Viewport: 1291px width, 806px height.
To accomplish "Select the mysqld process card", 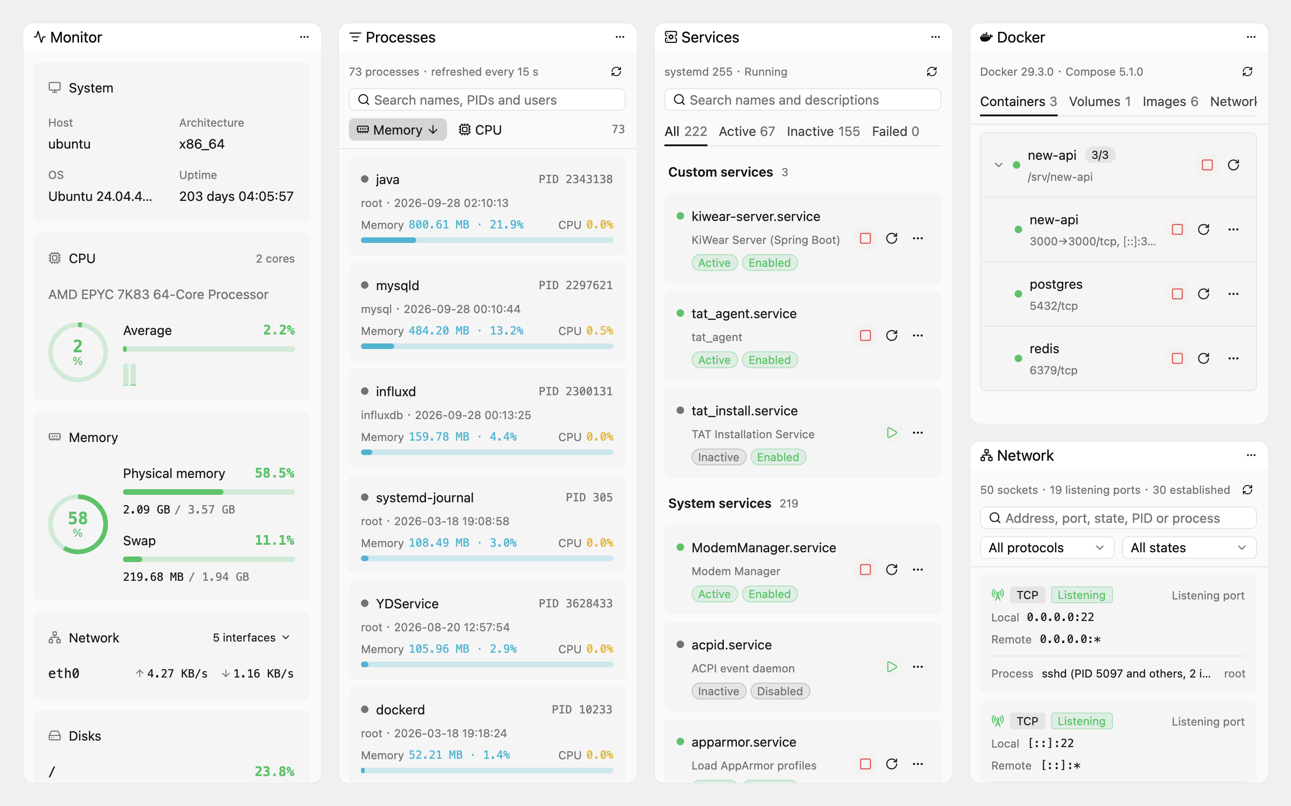I will pyautogui.click(x=487, y=313).
